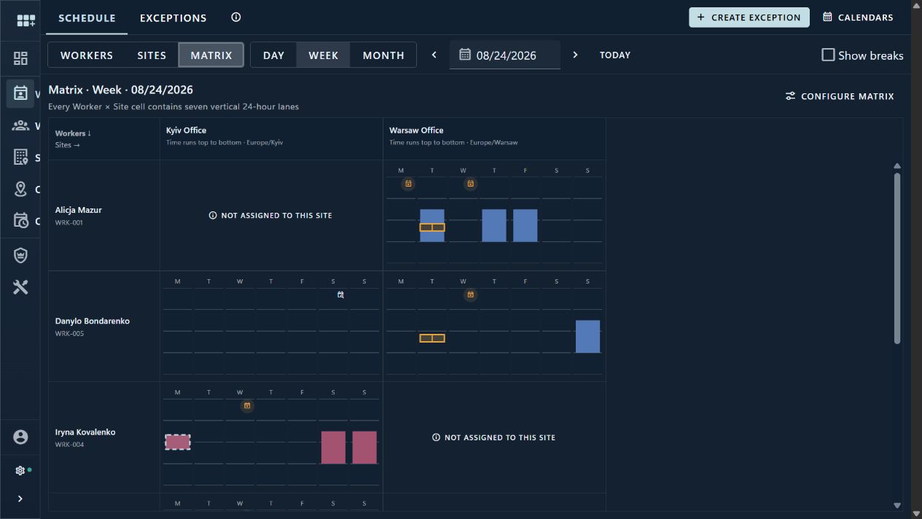Open the Schedule tab
922x519 pixels.
(87, 17)
